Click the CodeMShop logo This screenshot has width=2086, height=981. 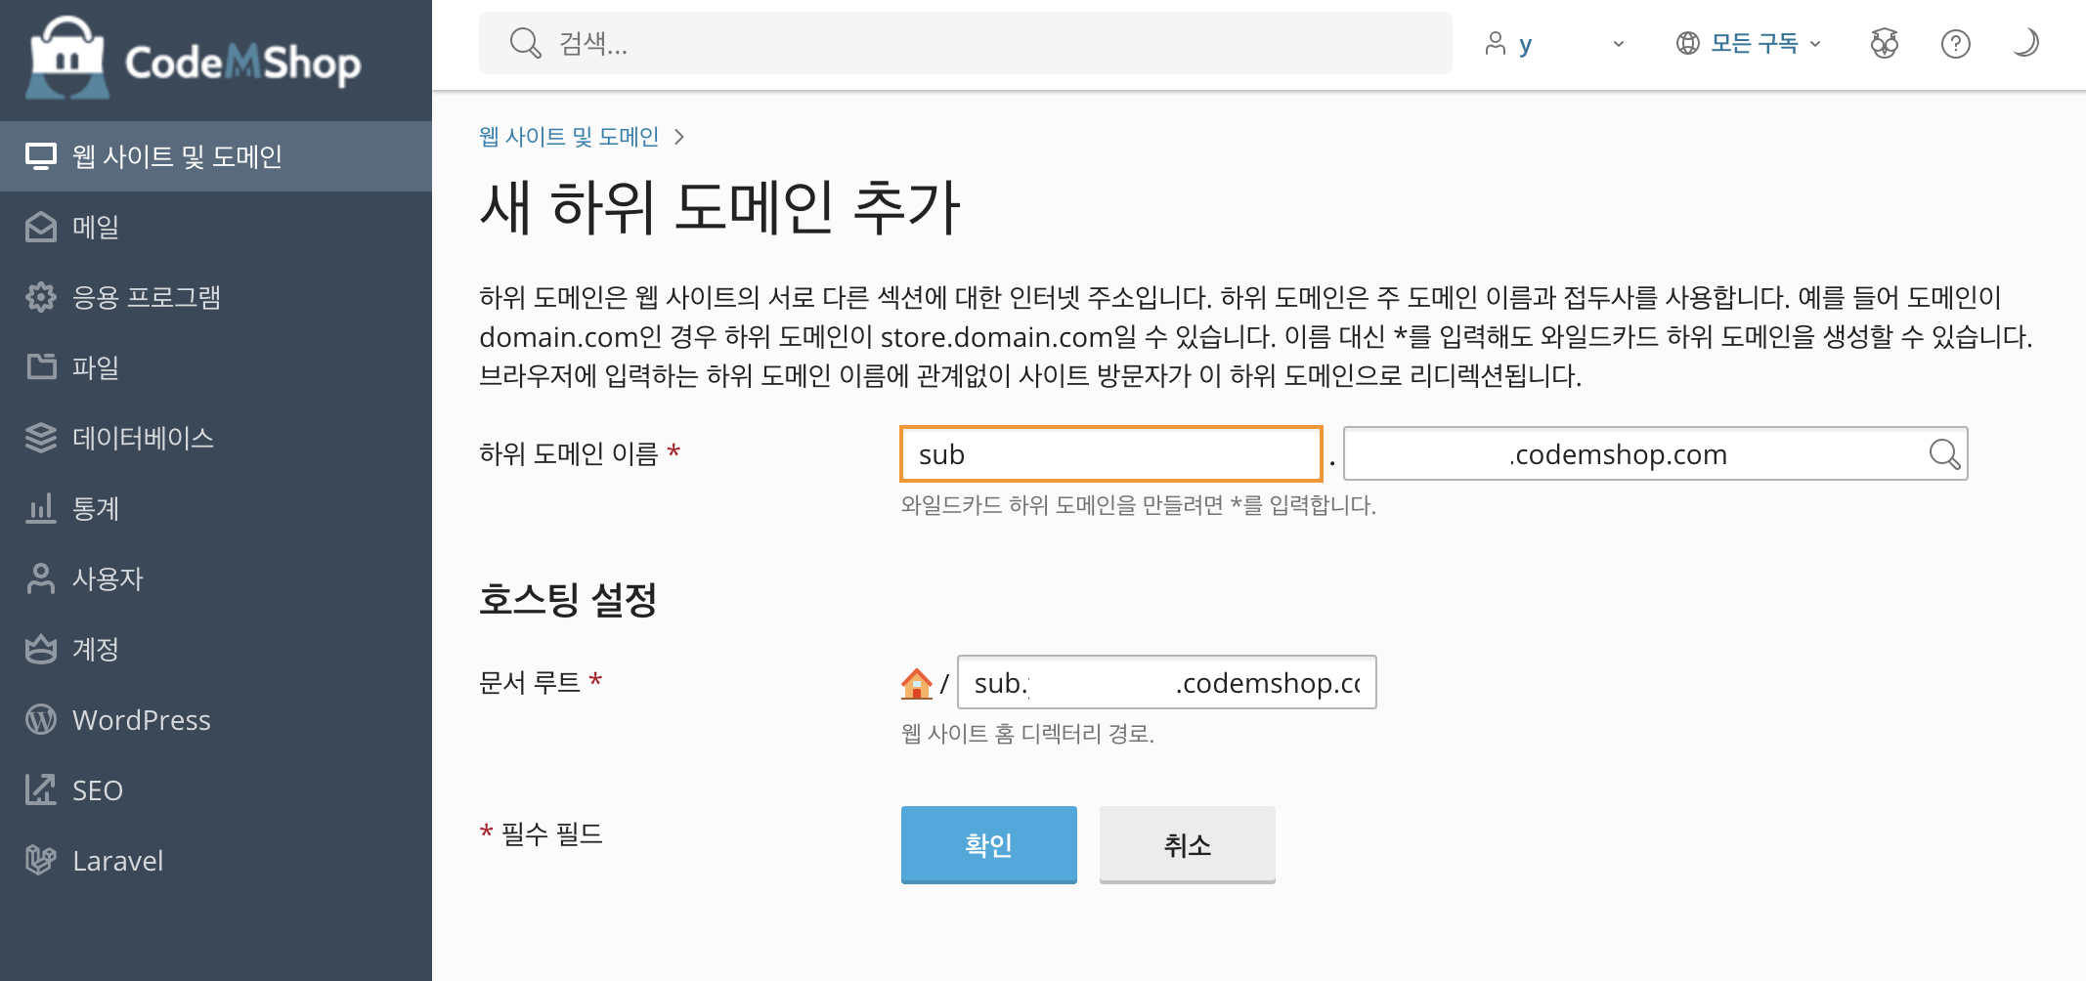[x=196, y=59]
